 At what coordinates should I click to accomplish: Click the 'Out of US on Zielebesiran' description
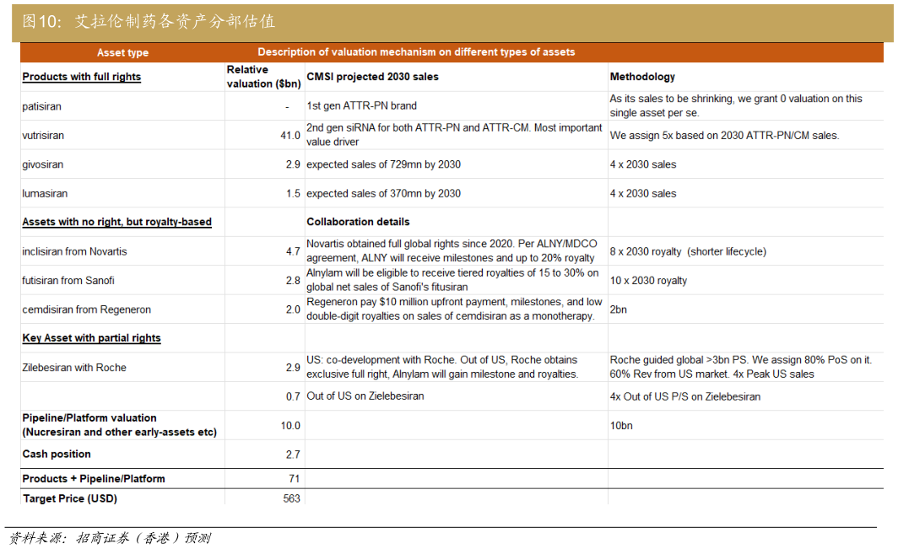[365, 396]
